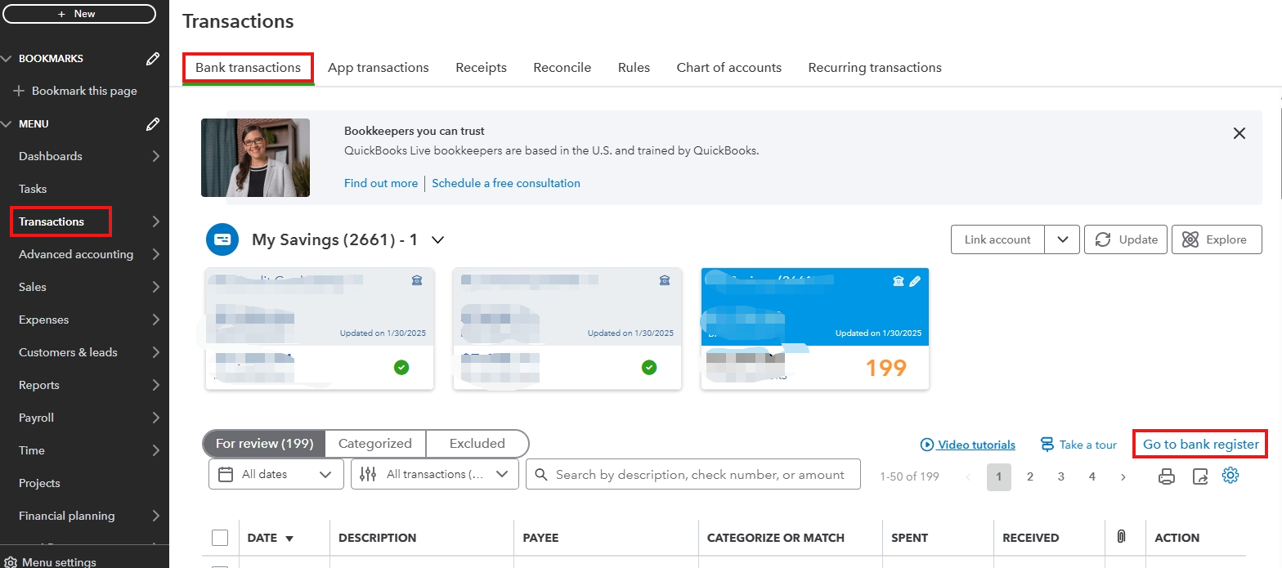The image size is (1282, 568).
Task: Open Advanced accounting menu item
Action: [x=76, y=254]
